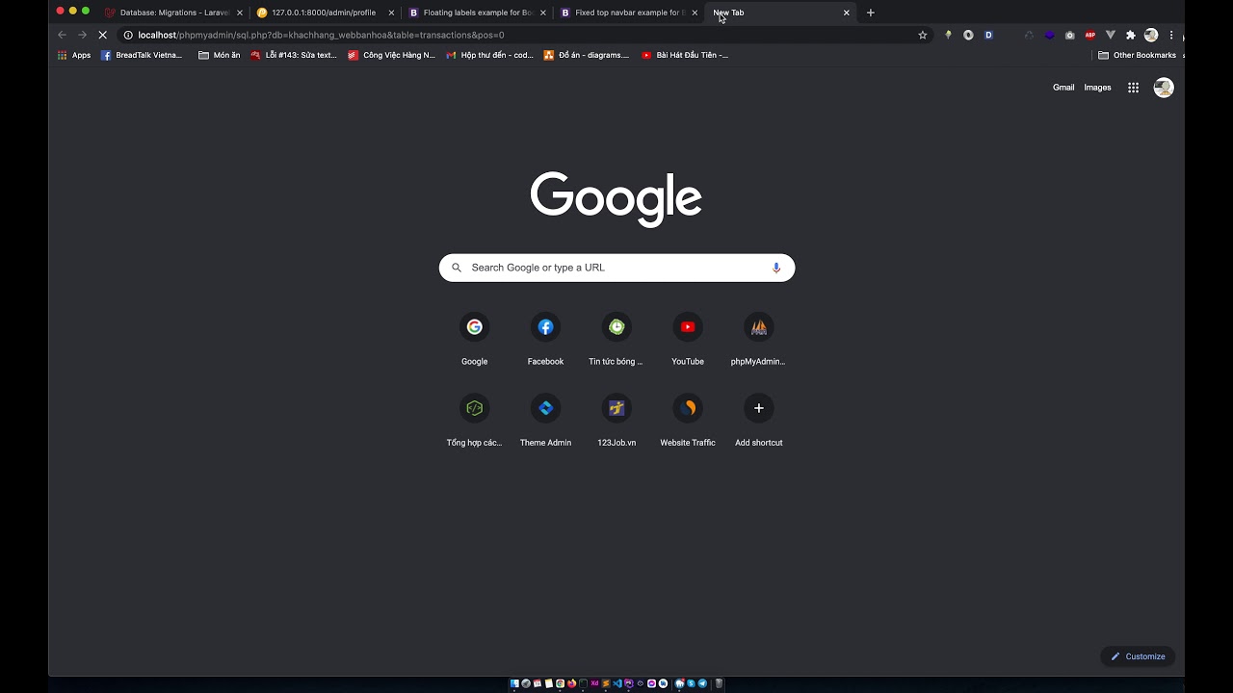Open the Google account avatar on the page
The height and width of the screenshot is (693, 1233).
tap(1164, 88)
